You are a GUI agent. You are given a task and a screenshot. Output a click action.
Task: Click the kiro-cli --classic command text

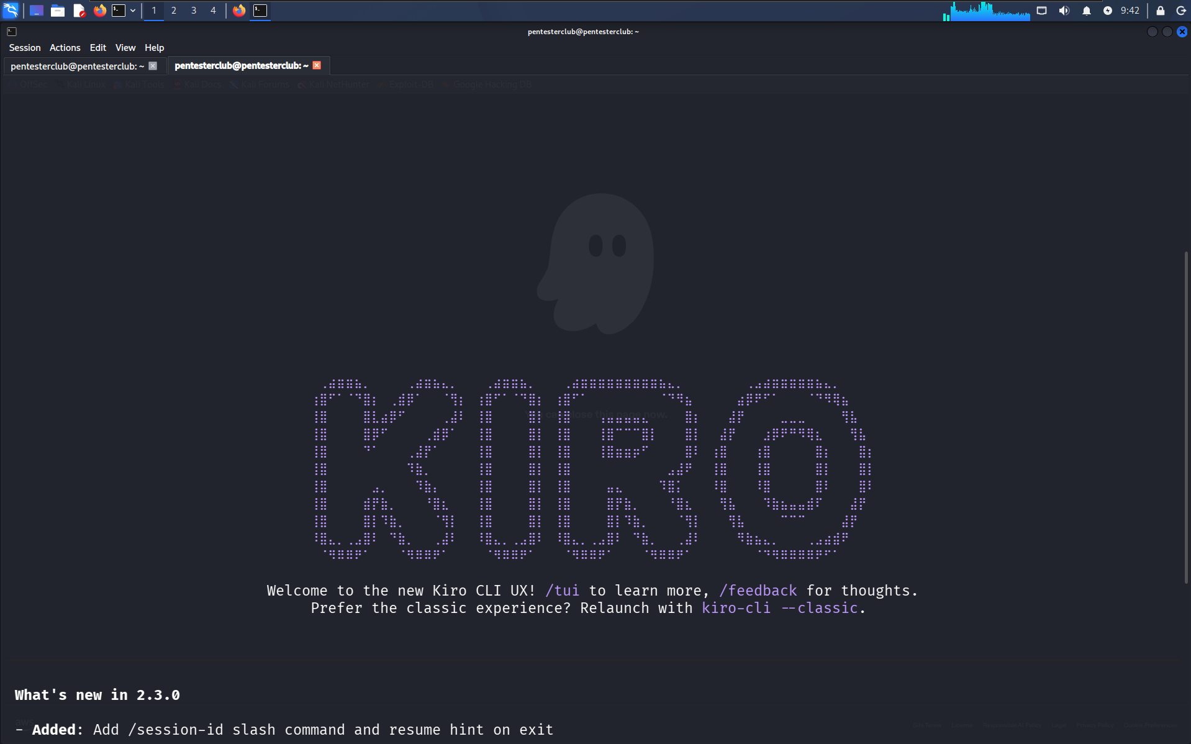[780, 608]
